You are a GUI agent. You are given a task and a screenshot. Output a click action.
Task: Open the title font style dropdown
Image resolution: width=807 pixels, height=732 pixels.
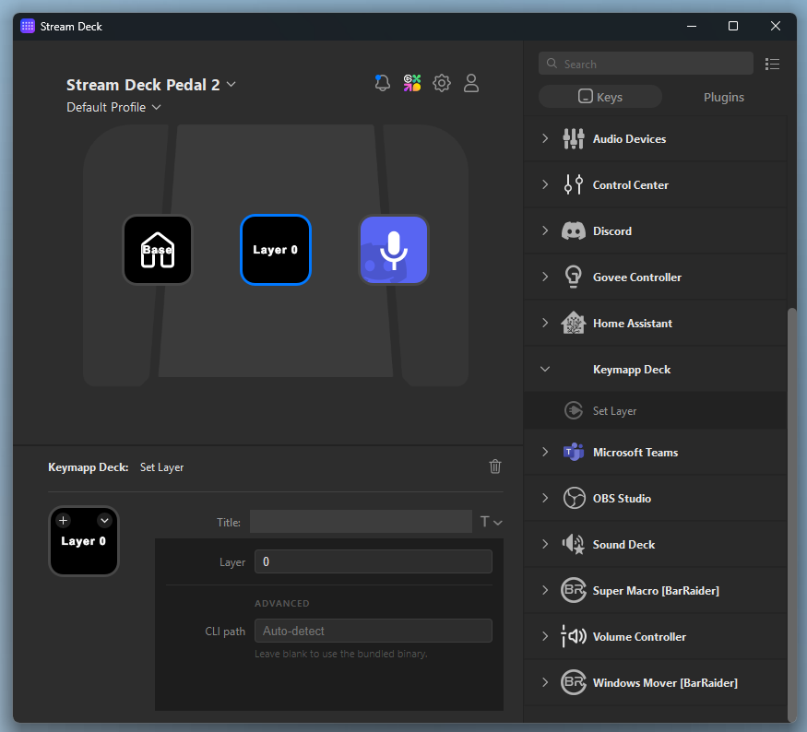(490, 521)
